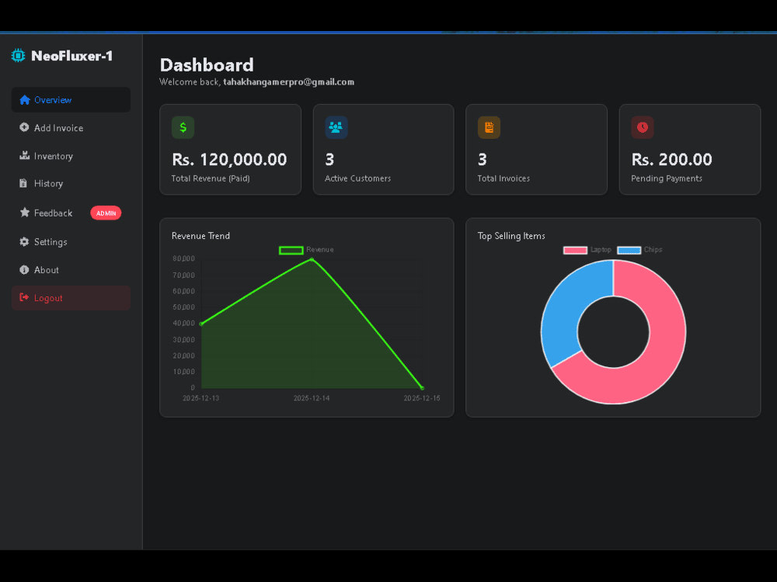Click the Feedback star icon
Viewport: 777px width, 582px height.
tap(24, 213)
